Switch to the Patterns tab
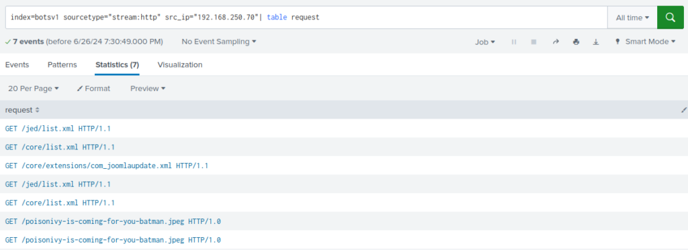Screen dimensions: 688x250 click(62, 65)
